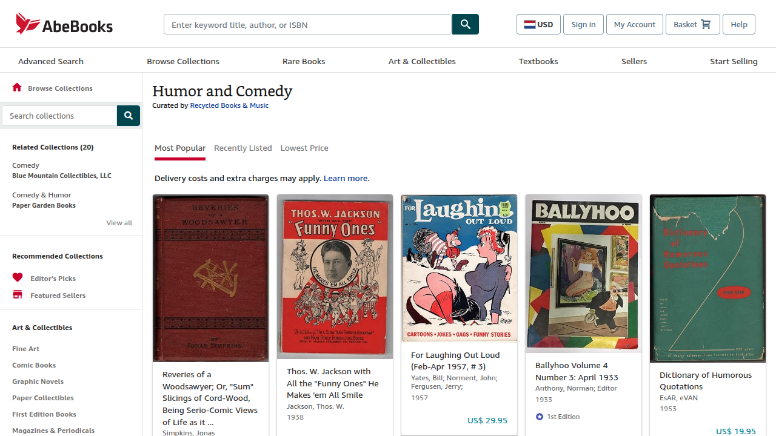776x436 pixels.
Task: Open the Reveries of a Woodsawyer cover image
Action: click(210, 278)
